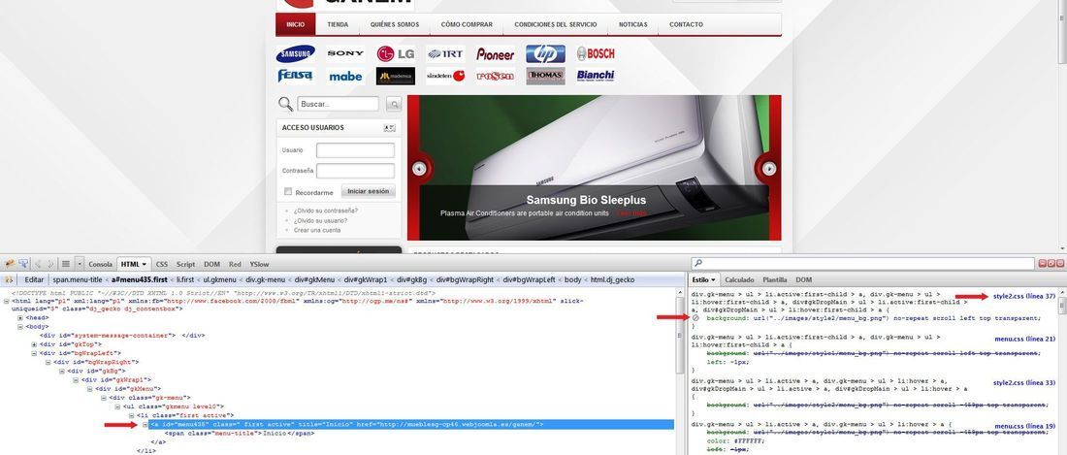1067x455 pixels.
Task: Open style2.css (línea 37) source link
Action: click(1024, 296)
